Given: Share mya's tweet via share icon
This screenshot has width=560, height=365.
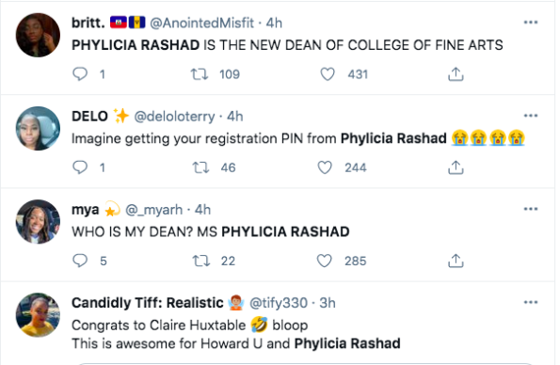Looking at the screenshot, I should coord(456,261).
